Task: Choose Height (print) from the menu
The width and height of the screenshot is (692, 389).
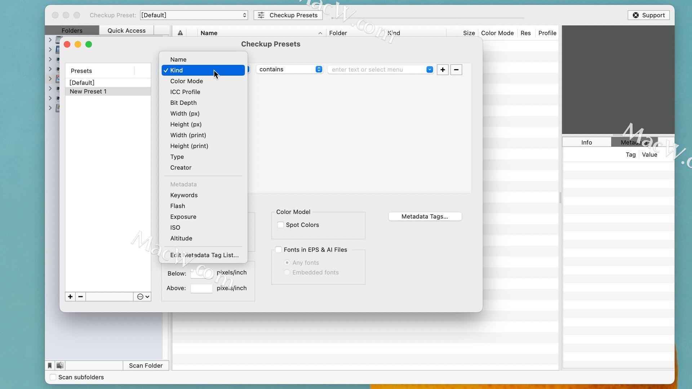Action: click(203, 146)
